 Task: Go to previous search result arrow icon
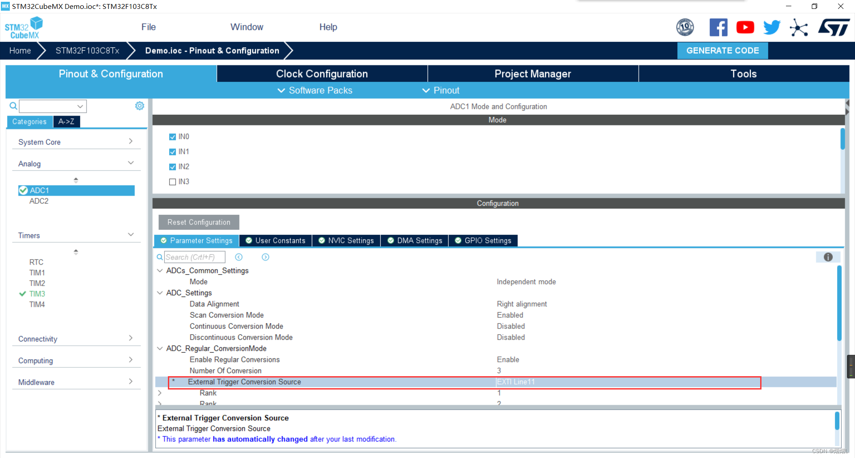(239, 257)
